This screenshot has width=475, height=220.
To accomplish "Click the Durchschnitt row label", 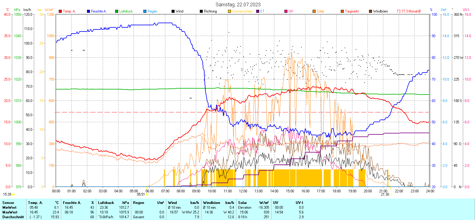I will [x=13, y=217].
